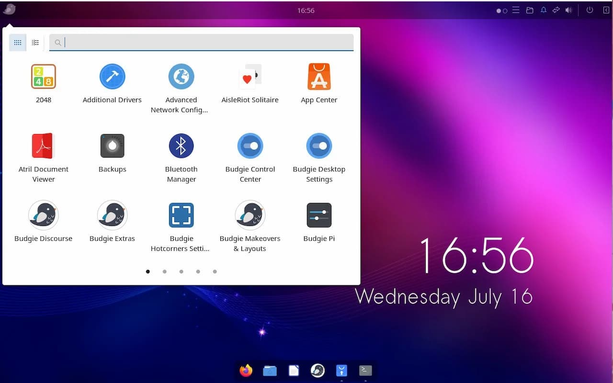Go to the second page of apps

(164, 271)
